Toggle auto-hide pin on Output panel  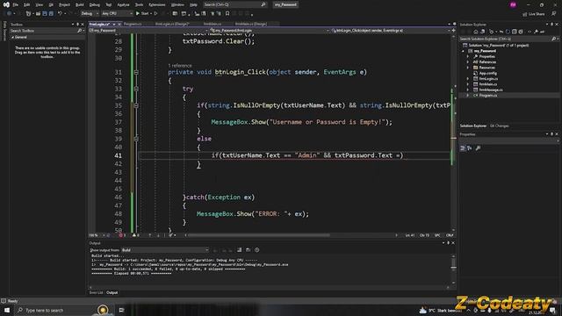(x=448, y=243)
